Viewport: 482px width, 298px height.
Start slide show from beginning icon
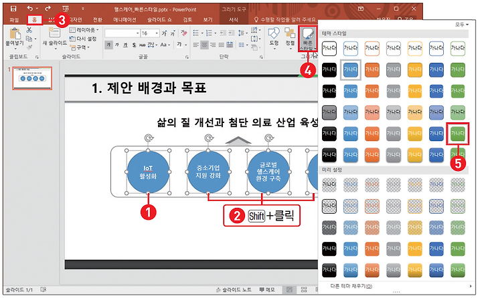(66, 9)
